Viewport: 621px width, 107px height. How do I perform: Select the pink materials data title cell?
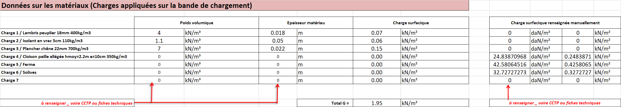click(234, 6)
